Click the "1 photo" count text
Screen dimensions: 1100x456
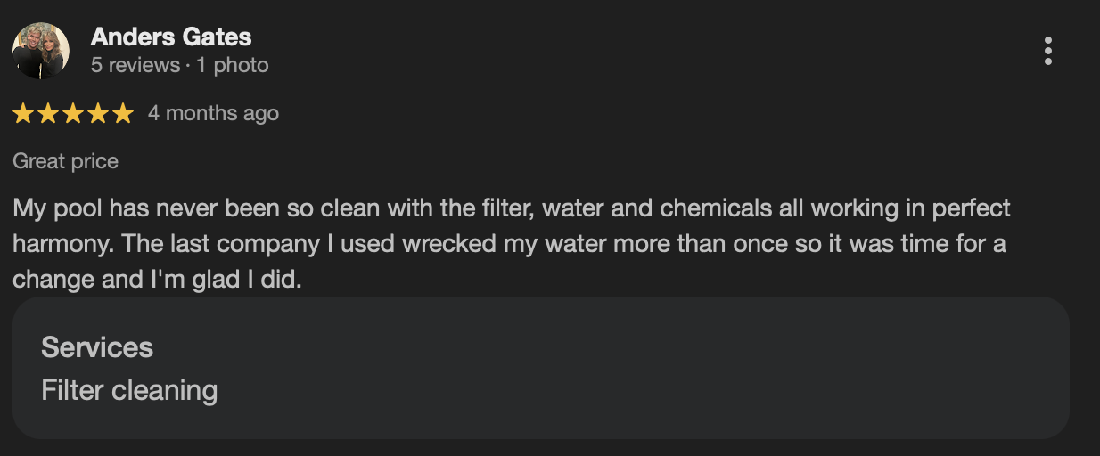point(233,65)
